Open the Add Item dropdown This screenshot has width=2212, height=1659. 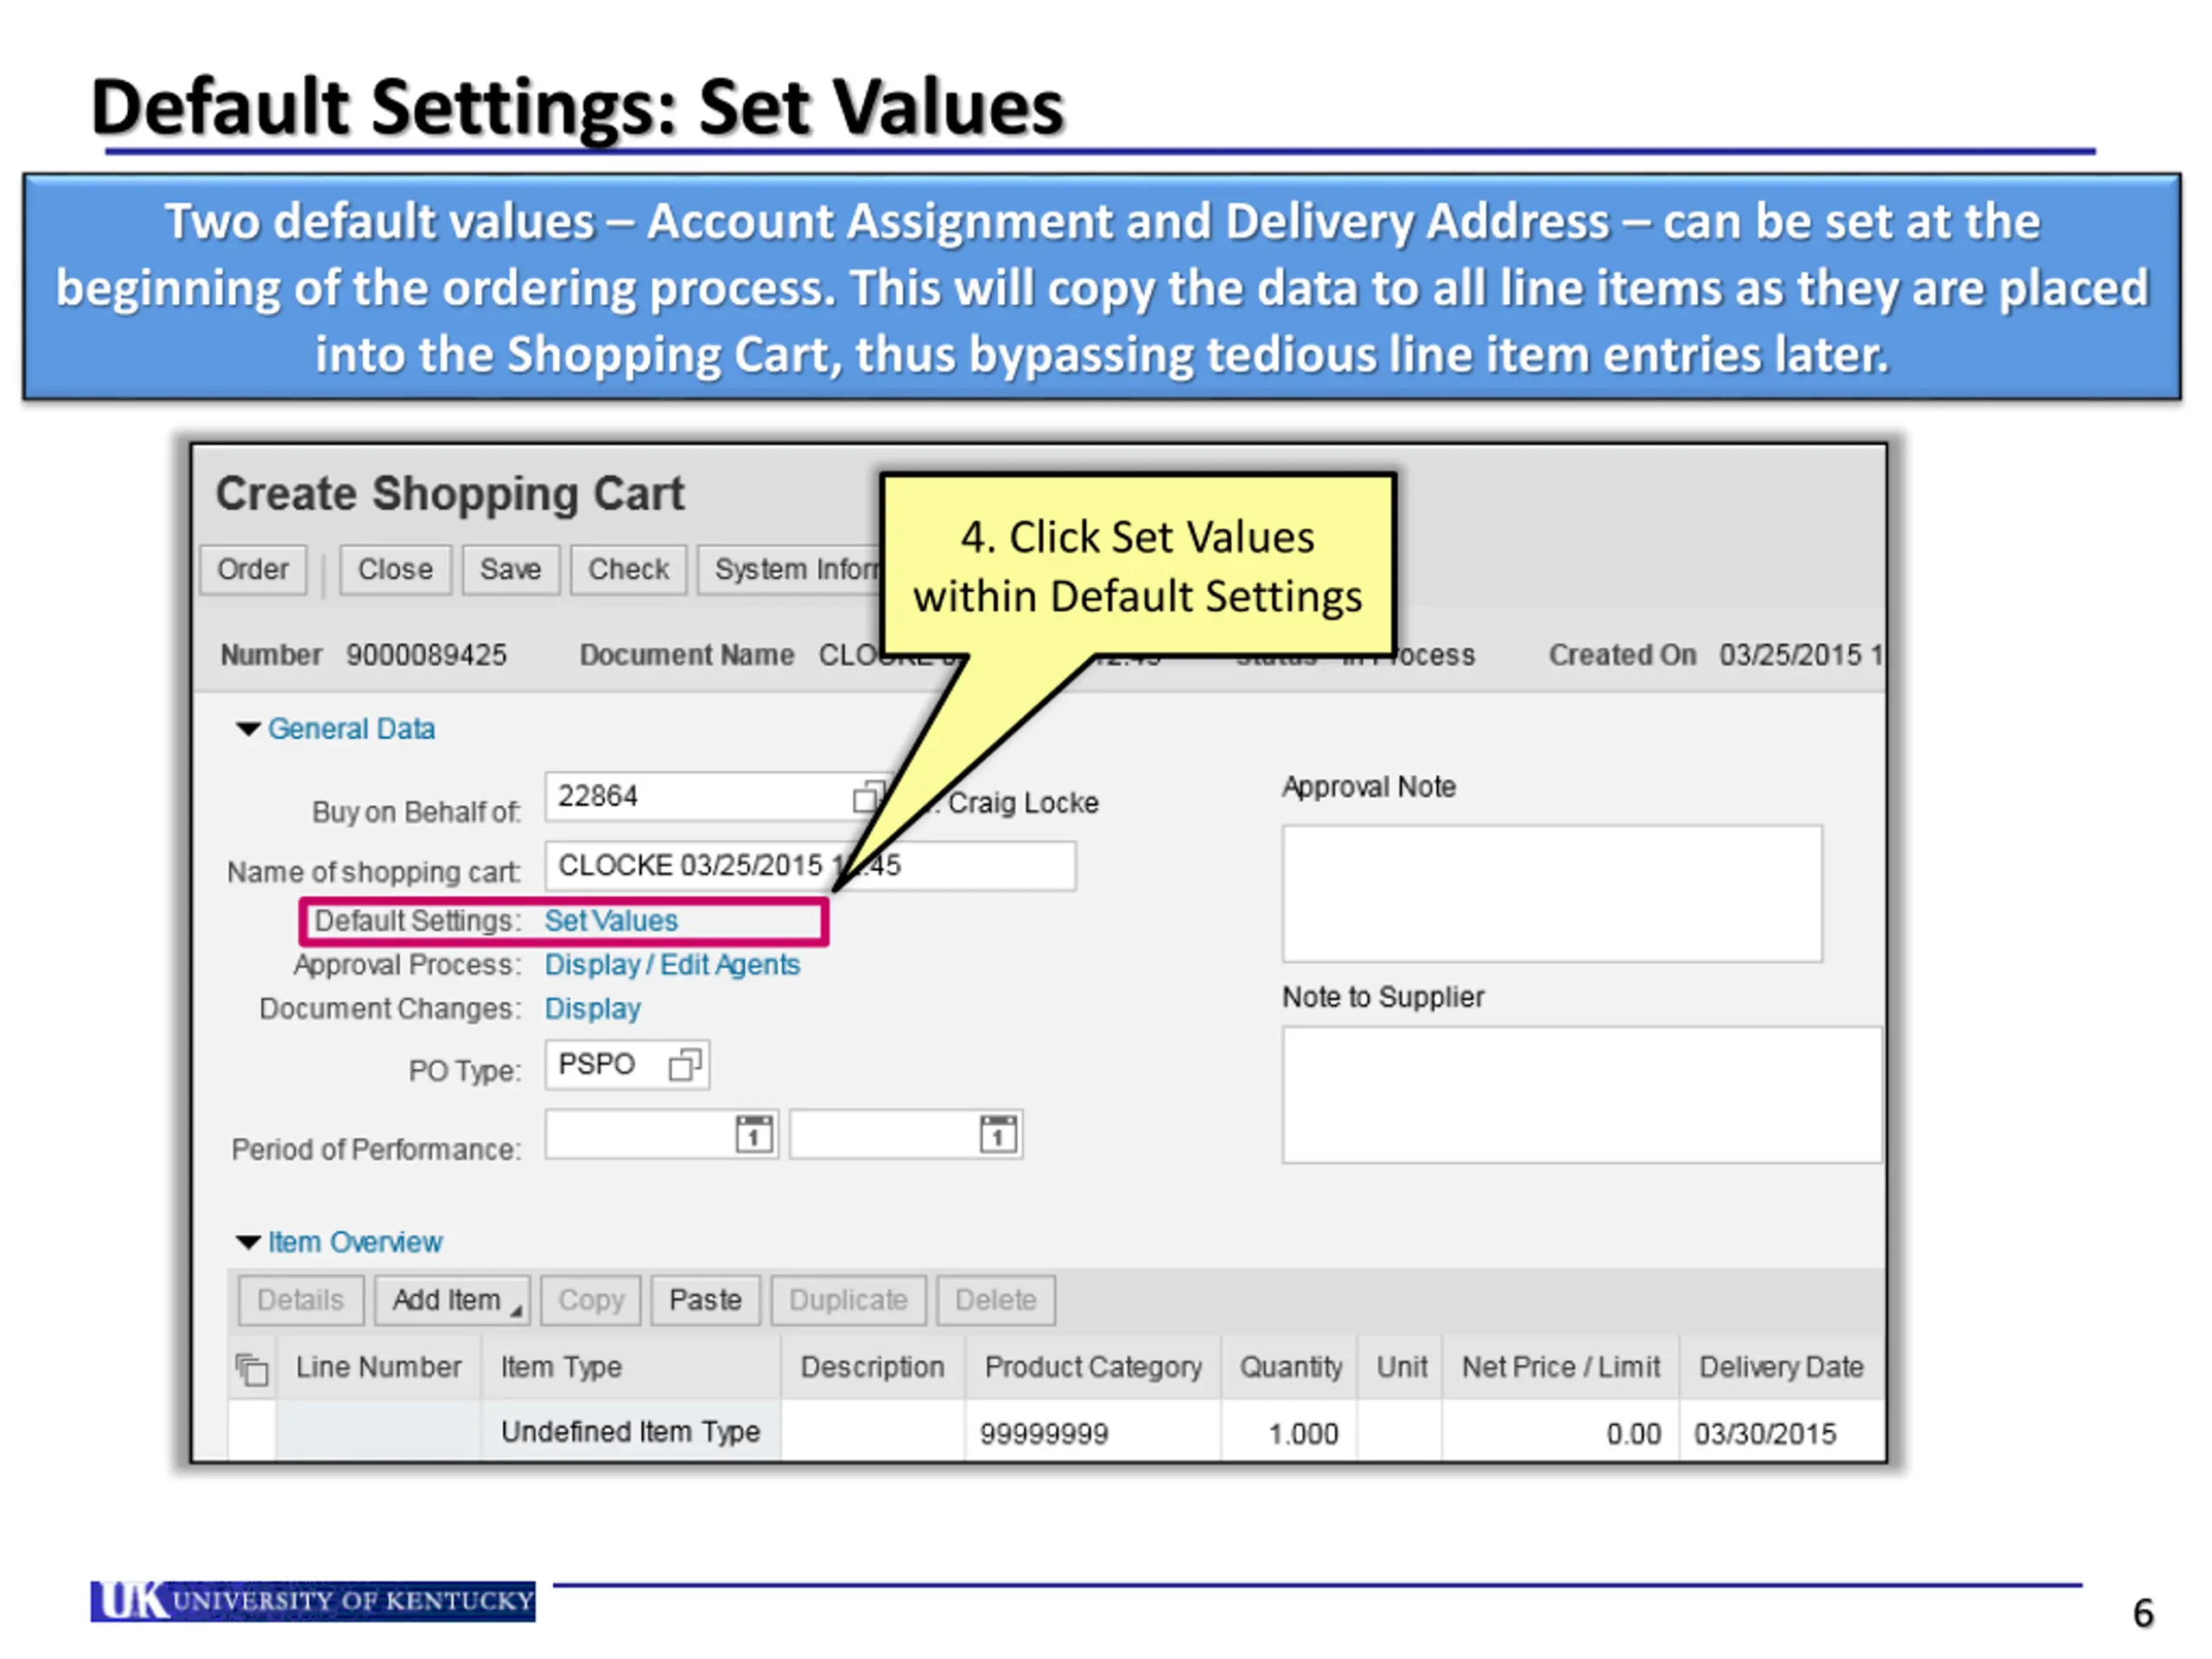point(452,1300)
